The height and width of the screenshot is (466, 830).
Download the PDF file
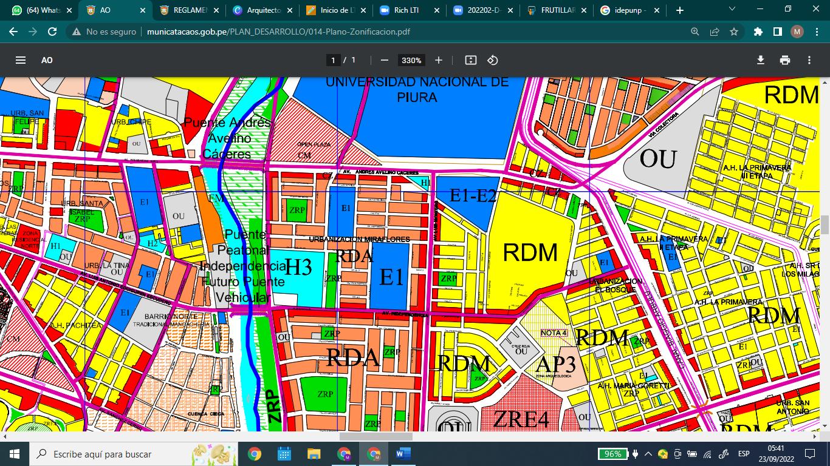760,60
